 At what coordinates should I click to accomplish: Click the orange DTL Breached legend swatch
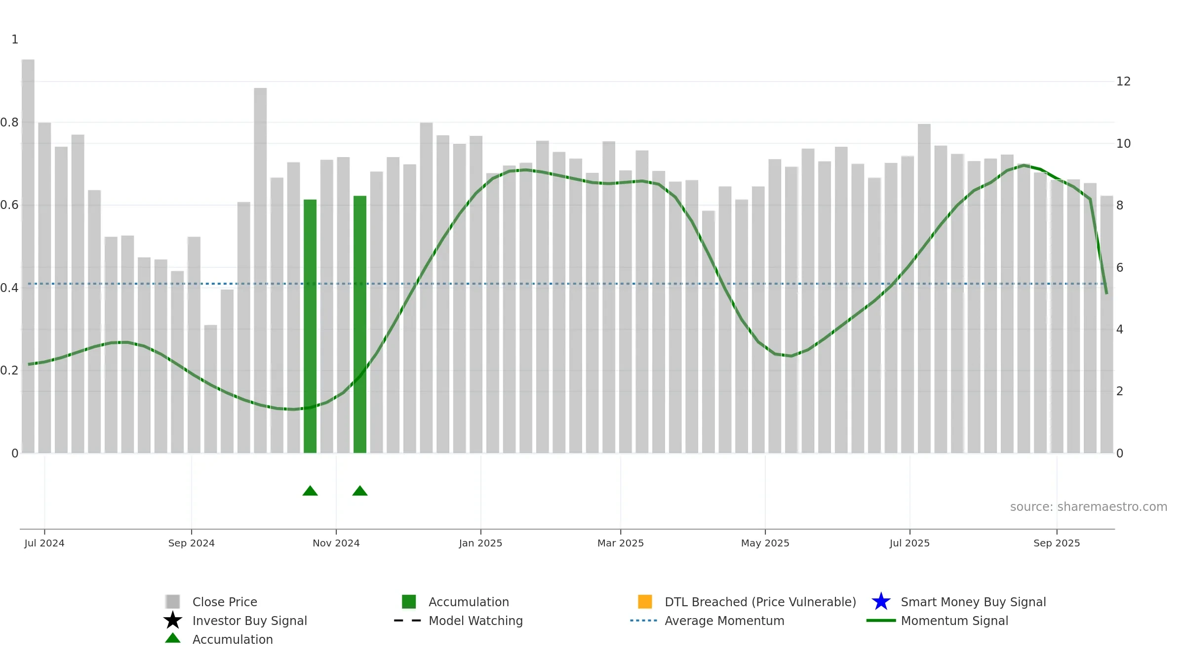tap(645, 601)
